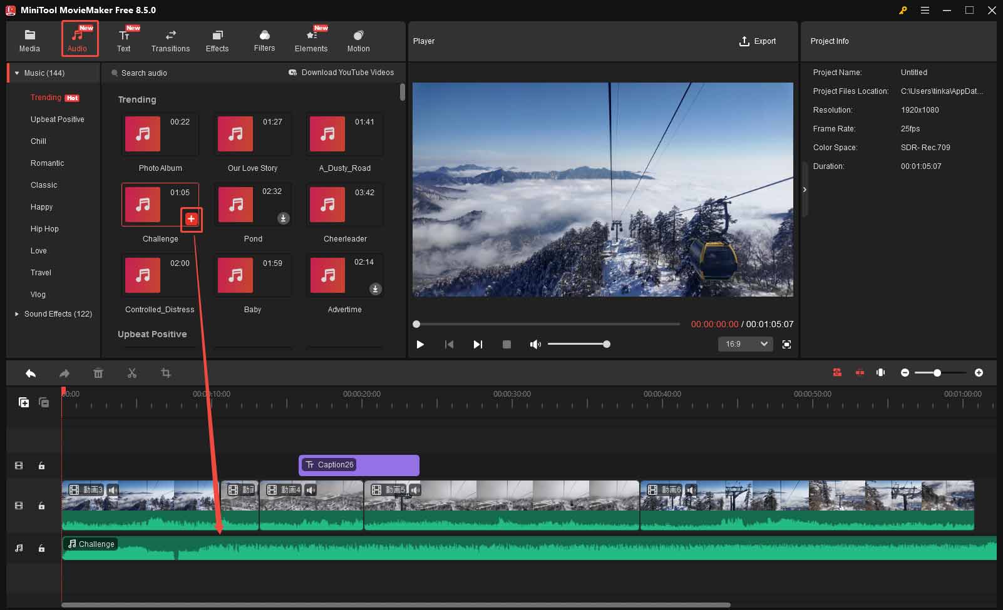Image resolution: width=1003 pixels, height=610 pixels.
Task: Open the Media panel
Action: tap(29, 39)
